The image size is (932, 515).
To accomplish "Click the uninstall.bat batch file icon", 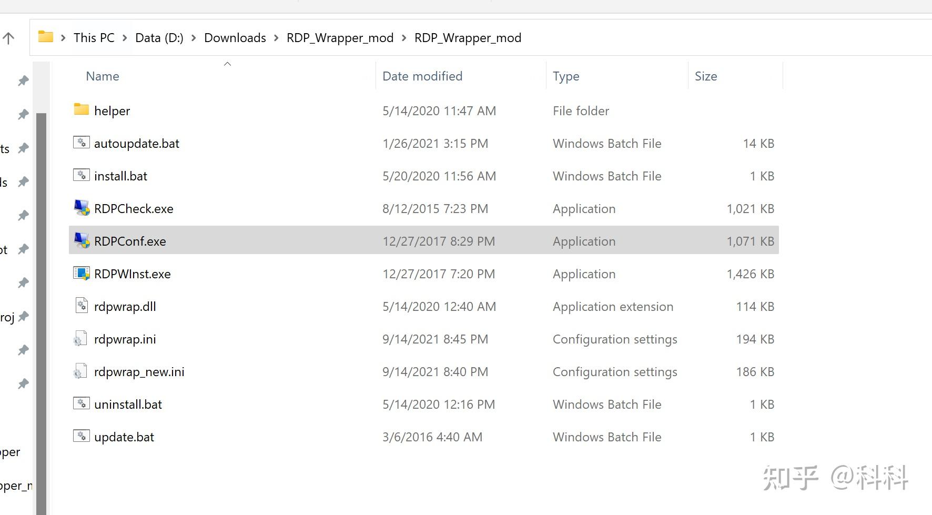I will [81, 403].
